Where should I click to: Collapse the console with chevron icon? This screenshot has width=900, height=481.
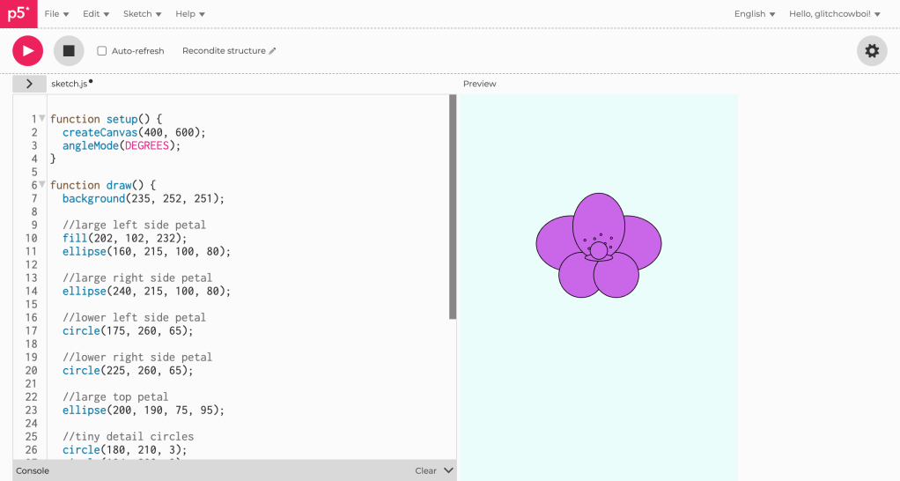448,470
